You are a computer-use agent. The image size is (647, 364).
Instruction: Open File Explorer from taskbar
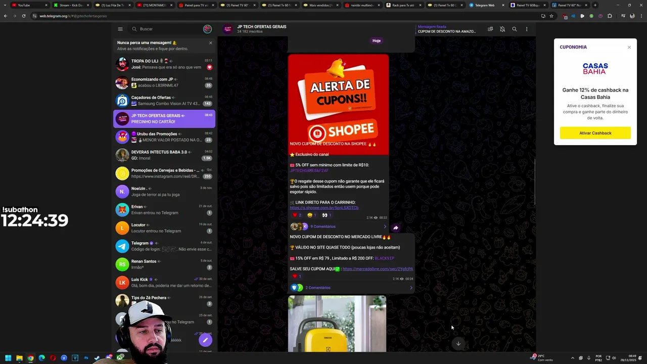tap(19, 358)
